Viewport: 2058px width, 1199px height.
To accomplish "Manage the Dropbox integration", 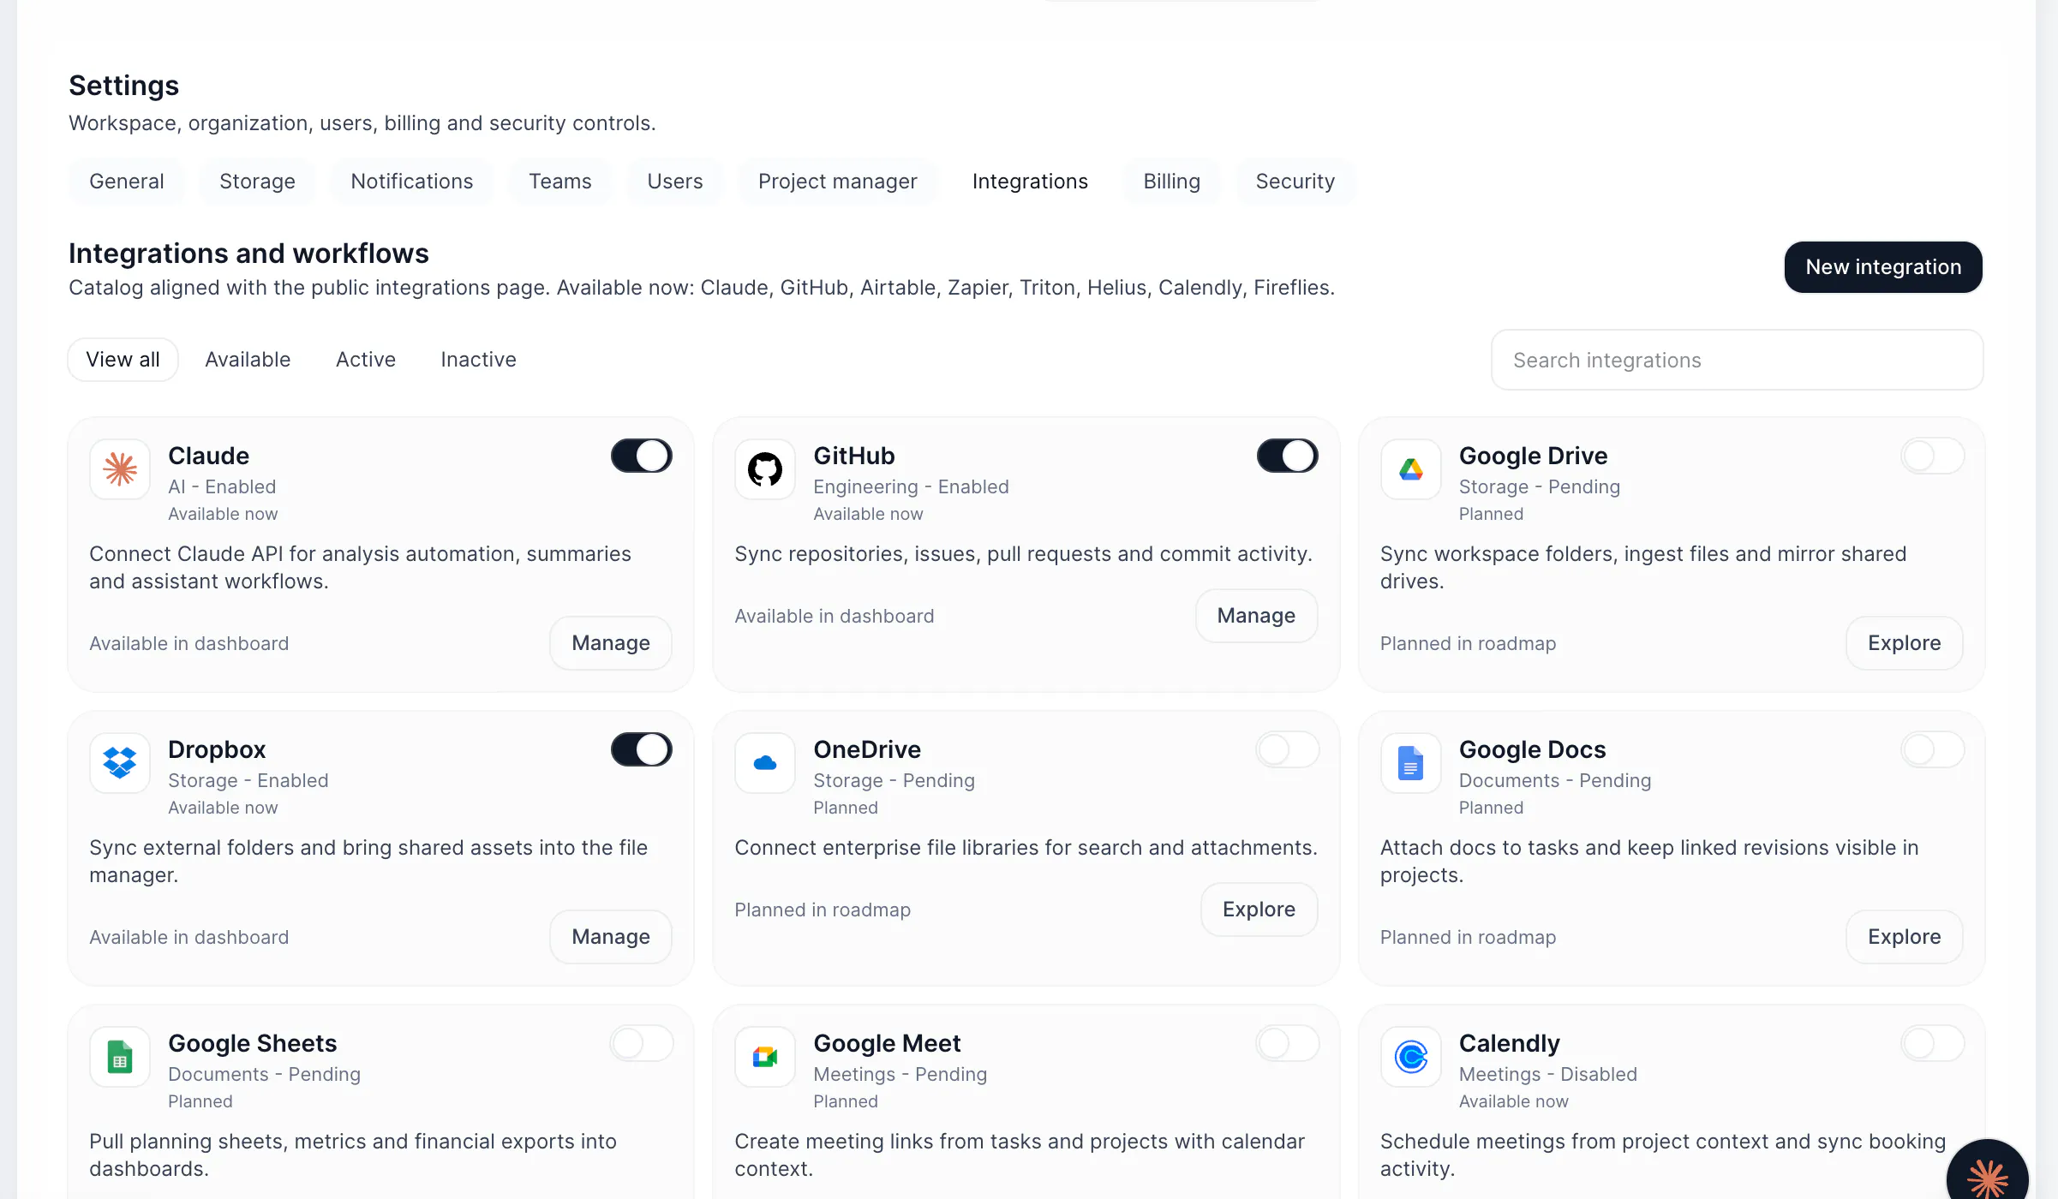I will [x=611, y=937].
